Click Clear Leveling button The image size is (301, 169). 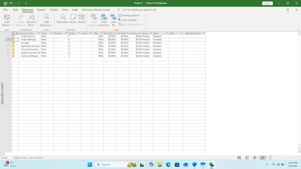[x=127, y=20]
